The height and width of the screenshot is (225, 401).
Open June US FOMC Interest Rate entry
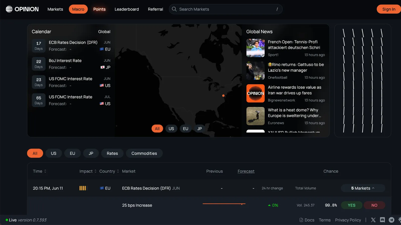click(x=71, y=82)
